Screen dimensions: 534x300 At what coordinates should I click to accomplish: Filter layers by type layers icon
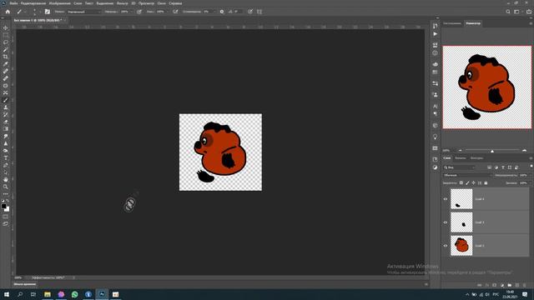pyautogui.click(x=502, y=167)
